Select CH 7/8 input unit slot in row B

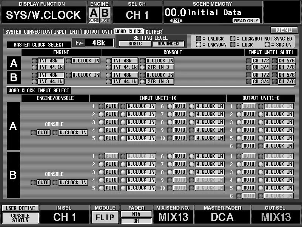tap(287, 81)
